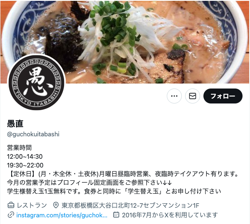Click the 12:00~14:30 lunch hours line
The image size is (250, 224).
(25, 156)
